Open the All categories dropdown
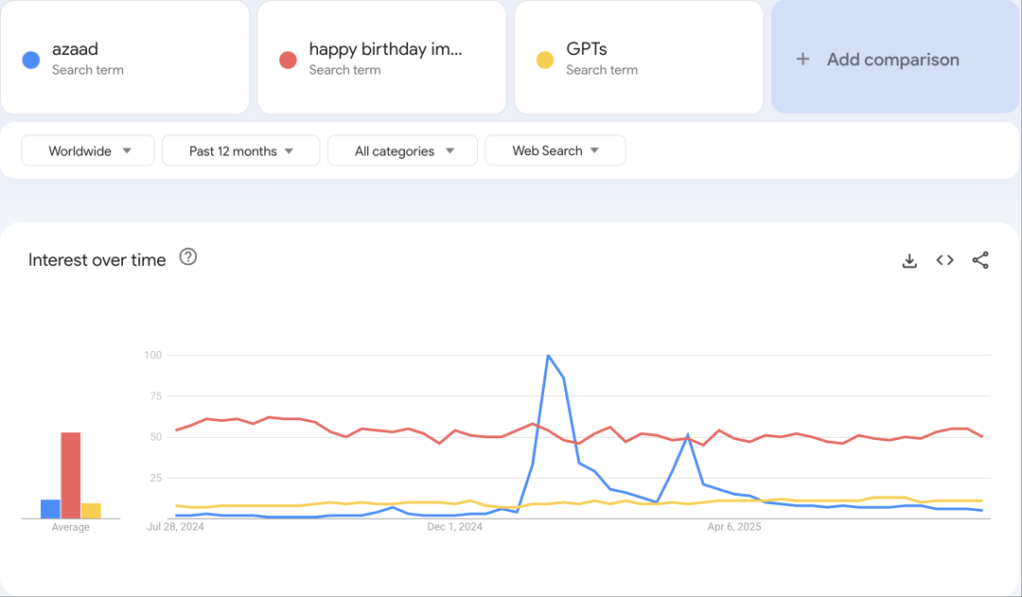The image size is (1022, 597). click(404, 150)
